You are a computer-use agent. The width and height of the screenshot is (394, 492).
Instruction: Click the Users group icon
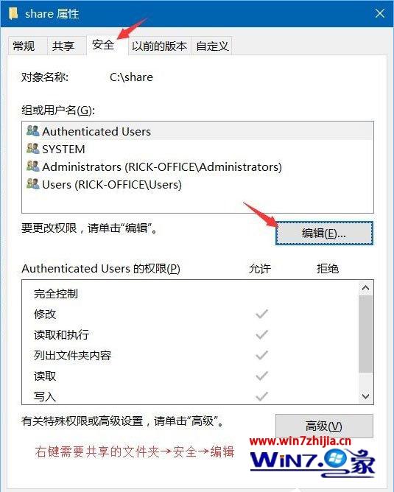tap(32, 184)
